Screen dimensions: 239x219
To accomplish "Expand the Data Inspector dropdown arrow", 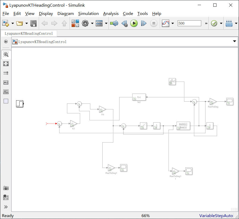I will pyautogui.click(x=173, y=24).
